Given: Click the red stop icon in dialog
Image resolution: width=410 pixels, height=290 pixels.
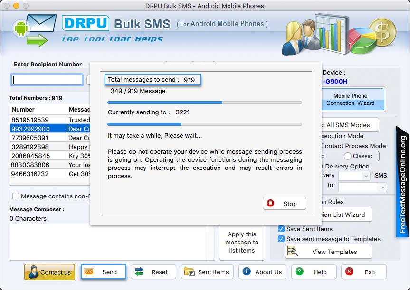Looking at the screenshot, I should click(x=270, y=203).
